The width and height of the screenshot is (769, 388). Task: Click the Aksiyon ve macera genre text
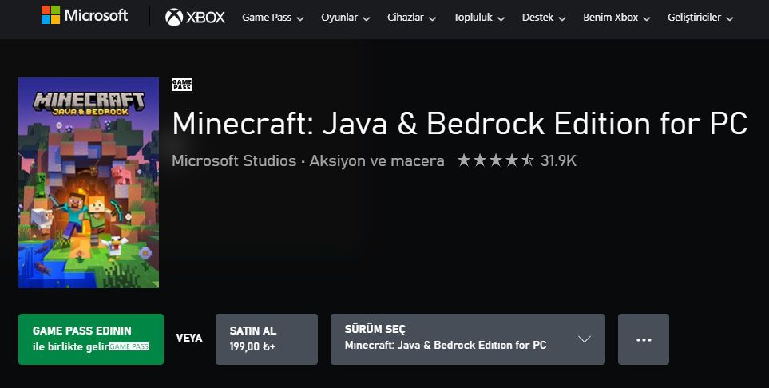[377, 161]
